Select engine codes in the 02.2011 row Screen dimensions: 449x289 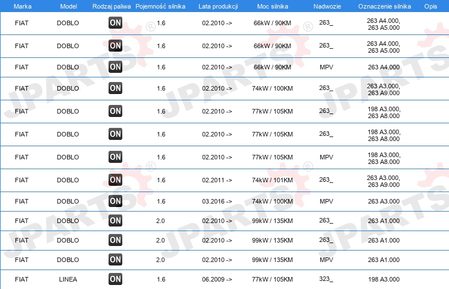pyautogui.click(x=384, y=181)
